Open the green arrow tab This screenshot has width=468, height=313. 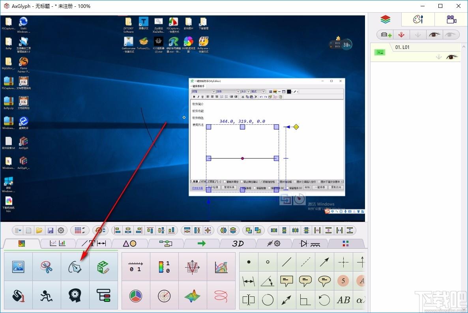(x=202, y=244)
